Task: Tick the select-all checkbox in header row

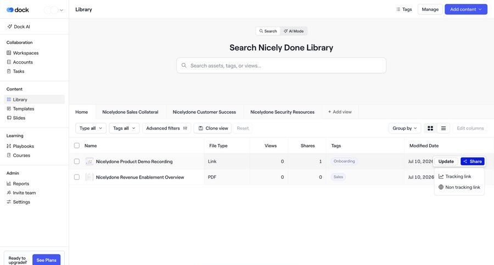Action: (76, 146)
